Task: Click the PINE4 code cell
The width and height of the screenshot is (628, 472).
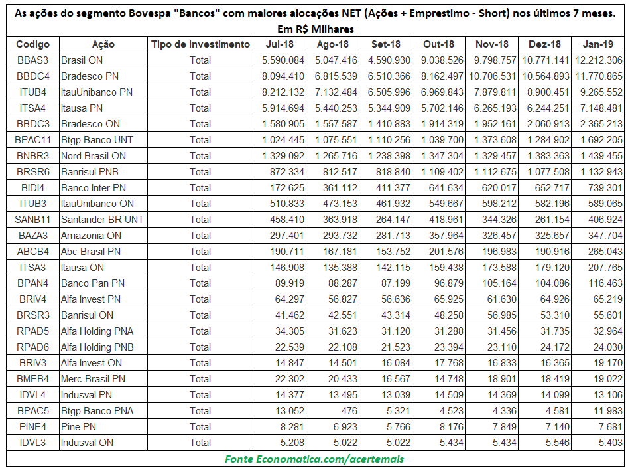Action: coord(33,427)
